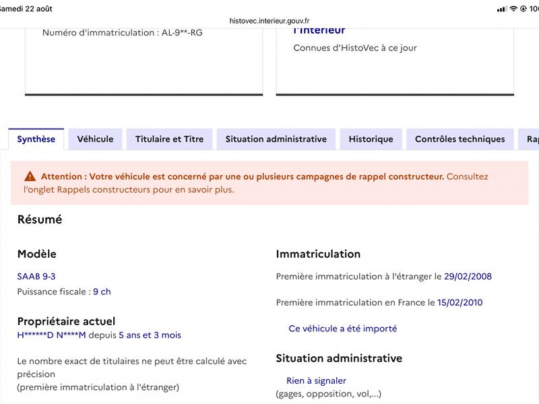
Task: Tap the cellular signal bars icon
Action: point(501,9)
